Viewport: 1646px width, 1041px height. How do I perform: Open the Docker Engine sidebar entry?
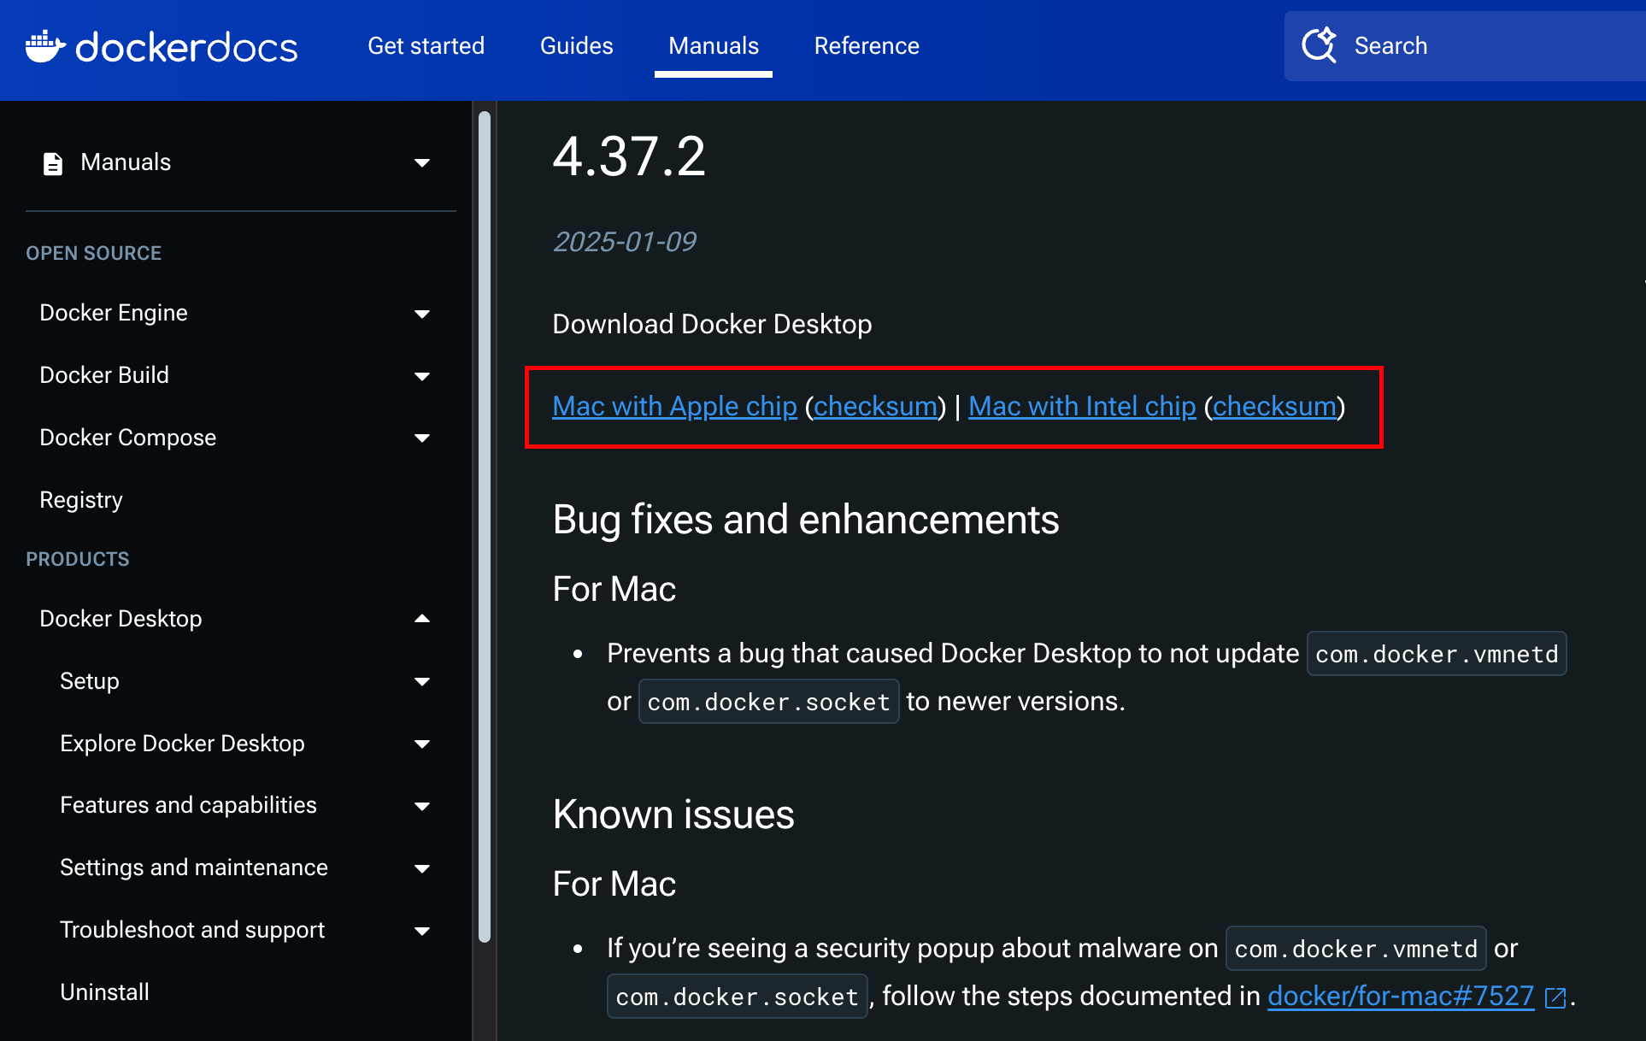point(114,313)
